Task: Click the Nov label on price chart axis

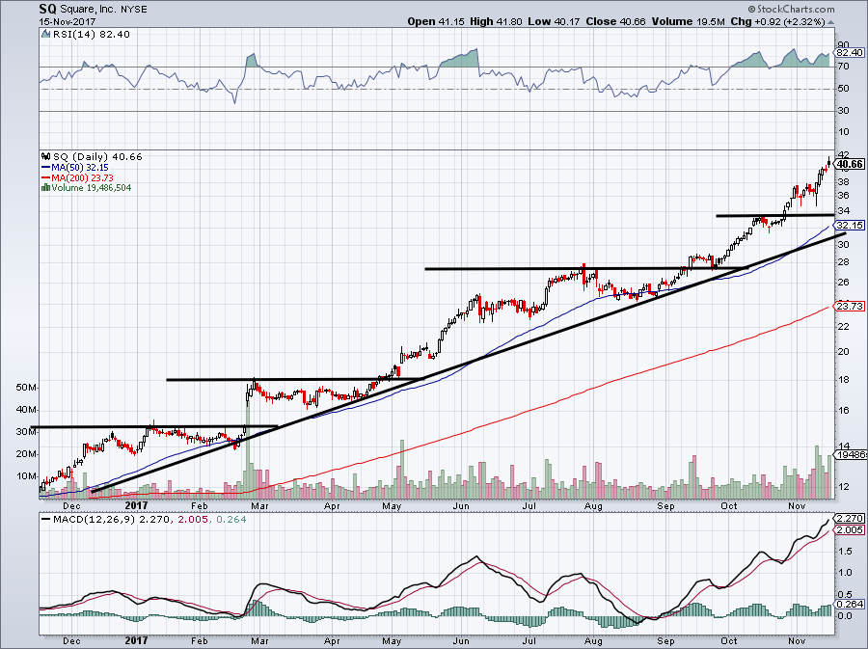Action: (796, 505)
